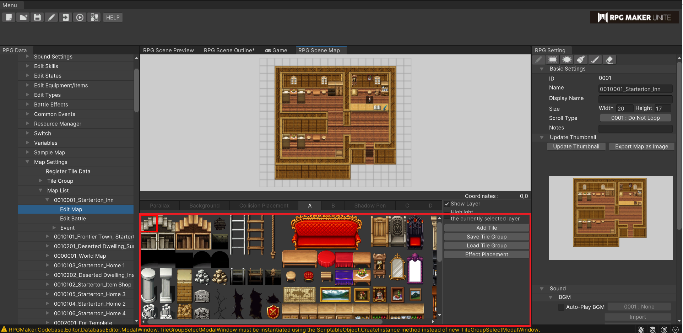The width and height of the screenshot is (683, 333).
Task: Expand the Sound Settings tree arrow
Action: [27, 57]
